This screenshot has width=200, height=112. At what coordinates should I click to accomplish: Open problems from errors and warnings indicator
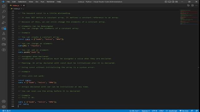coord(6,111)
